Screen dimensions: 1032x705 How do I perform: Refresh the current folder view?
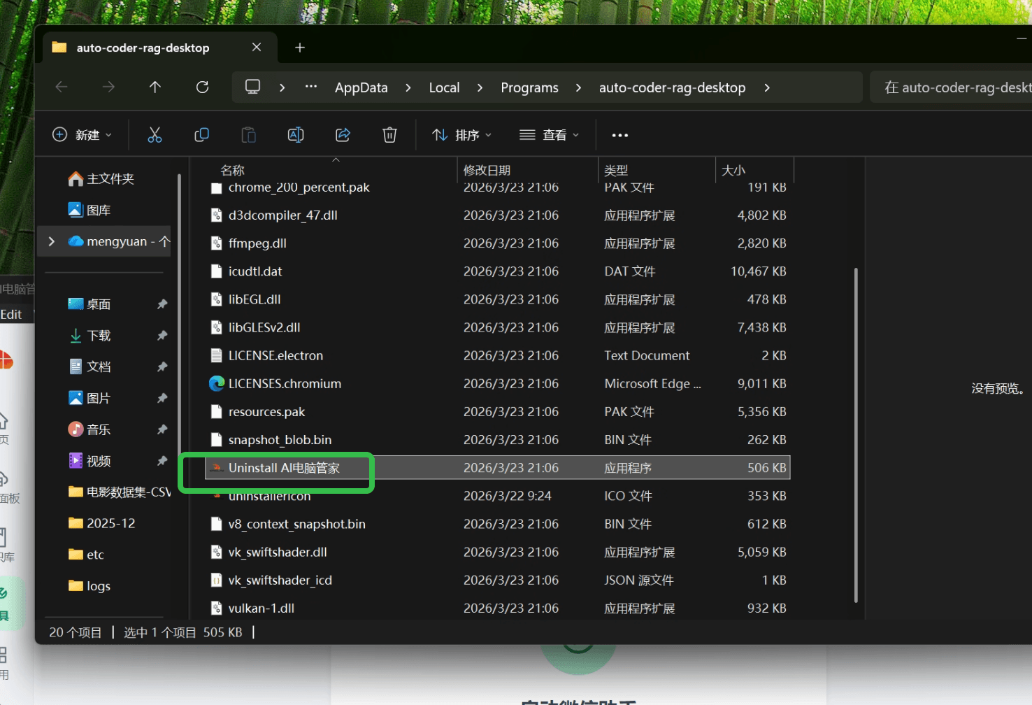coord(203,87)
